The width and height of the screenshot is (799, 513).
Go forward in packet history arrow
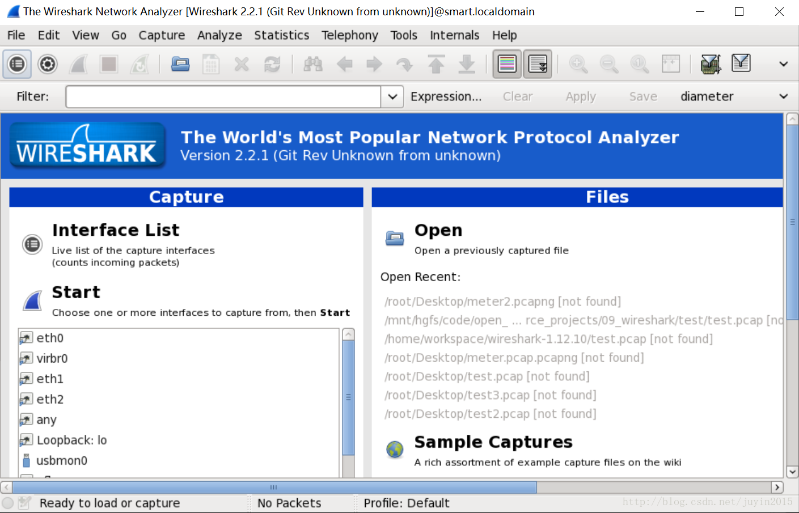tap(374, 64)
